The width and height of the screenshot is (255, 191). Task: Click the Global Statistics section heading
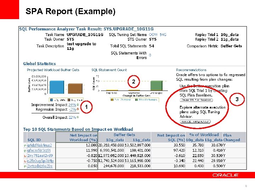39,64
